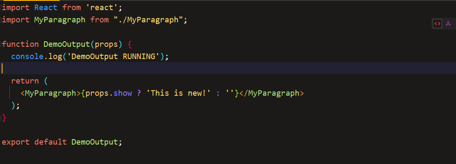Place cursor on the highlighted empty line
Image resolution: width=456 pixels, height=164 pixels.
(228, 68)
